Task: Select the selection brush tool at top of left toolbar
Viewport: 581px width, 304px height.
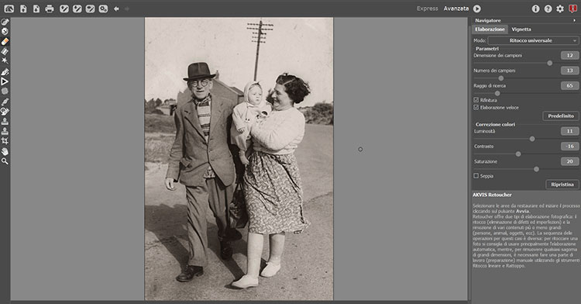Action: [x=5, y=22]
